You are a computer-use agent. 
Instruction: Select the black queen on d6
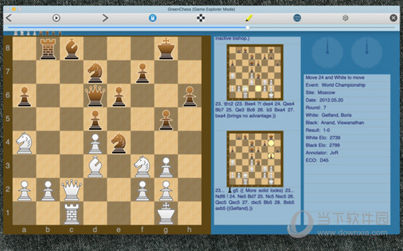(95, 96)
